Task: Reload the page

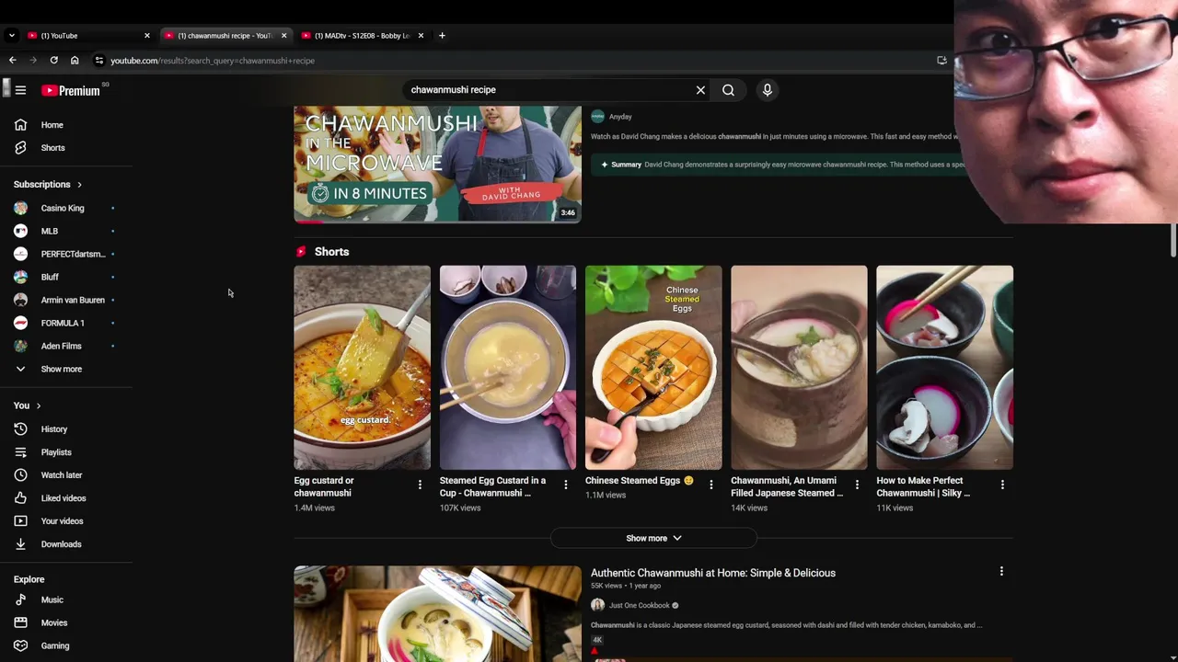Action: [x=54, y=61]
